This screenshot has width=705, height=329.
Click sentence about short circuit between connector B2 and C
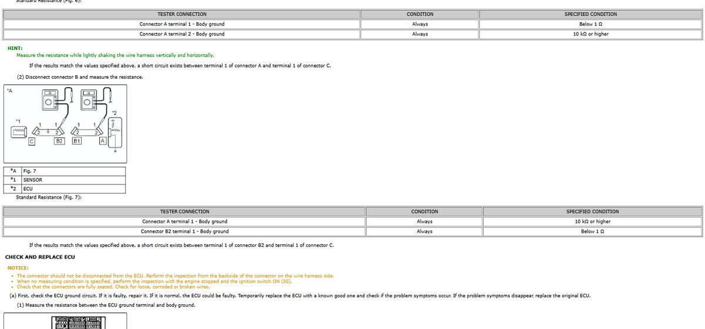point(182,244)
